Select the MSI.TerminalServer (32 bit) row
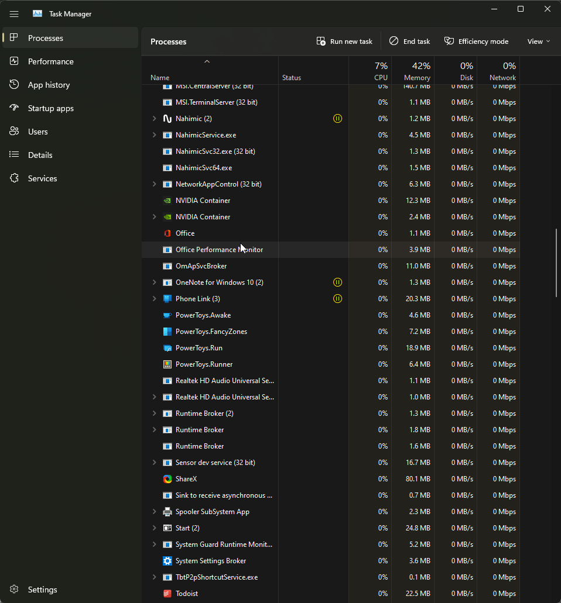Screen dimensions: 561x603 point(331,102)
